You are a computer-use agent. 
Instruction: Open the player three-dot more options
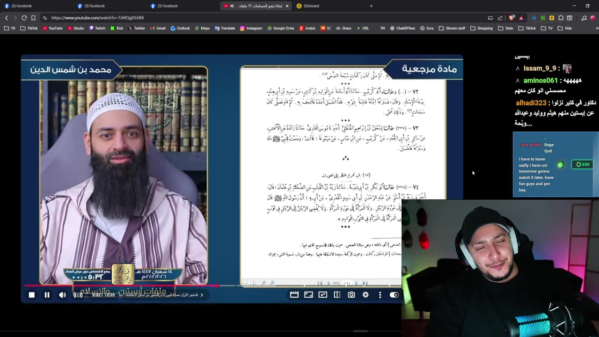[380, 294]
